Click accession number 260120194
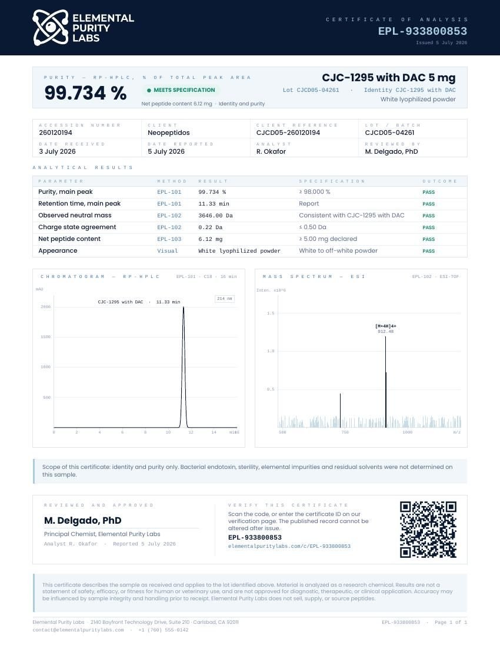Screen dimensions: 500x648 coord(56,133)
